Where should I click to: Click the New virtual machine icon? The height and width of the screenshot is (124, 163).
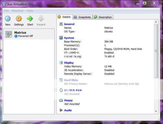(8, 18)
